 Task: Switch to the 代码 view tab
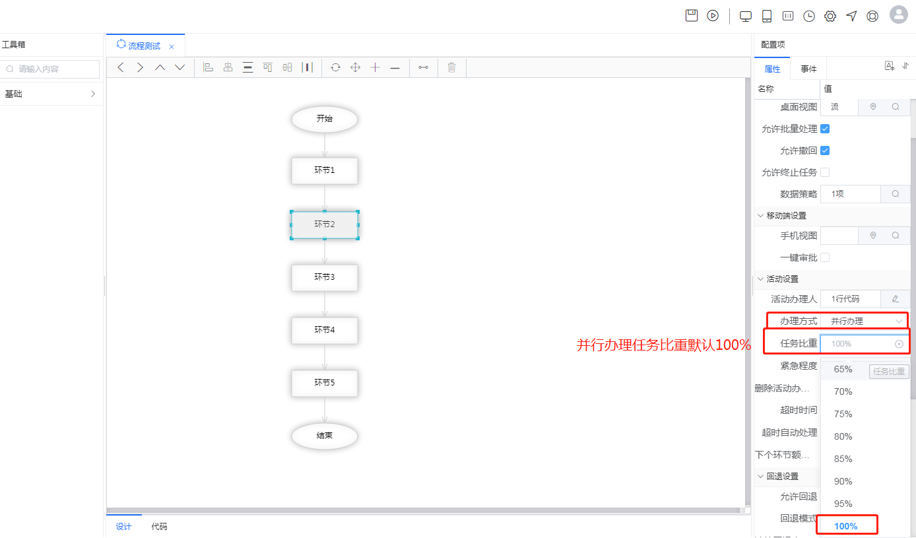(159, 526)
